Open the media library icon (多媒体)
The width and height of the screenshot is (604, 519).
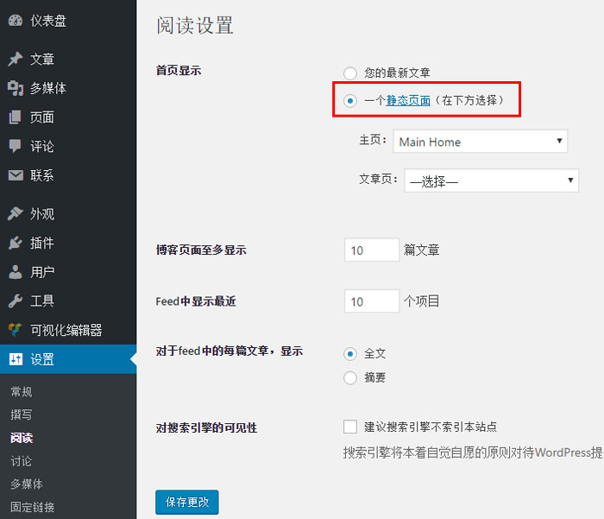pos(16,88)
